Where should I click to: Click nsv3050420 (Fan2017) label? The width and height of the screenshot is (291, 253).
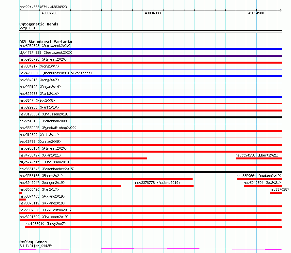pos(39,189)
